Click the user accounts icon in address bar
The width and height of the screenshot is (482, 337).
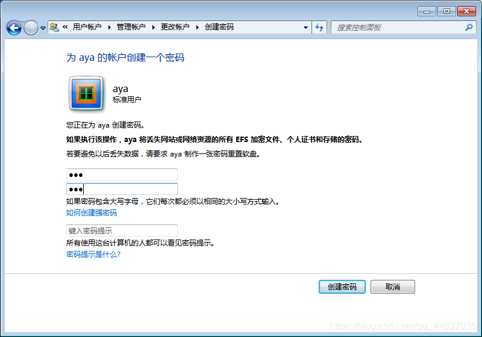(x=54, y=27)
